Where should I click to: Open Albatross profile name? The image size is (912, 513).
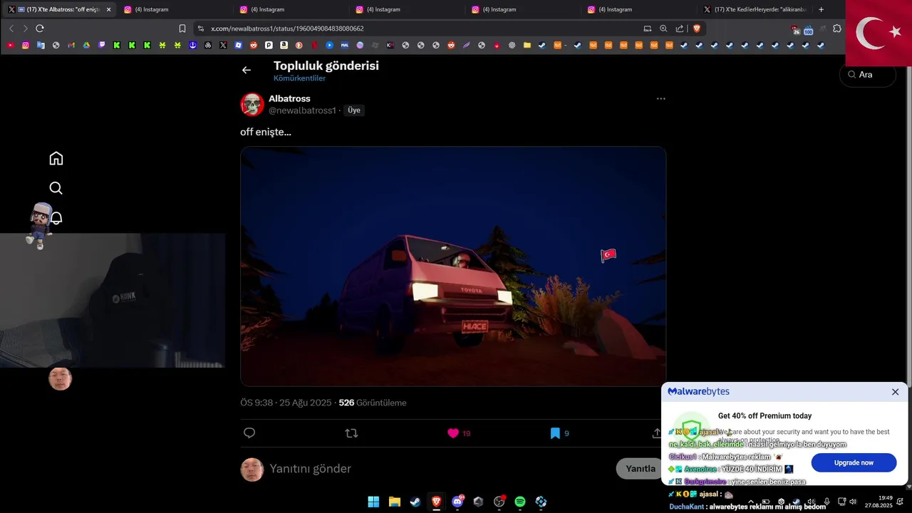(289, 98)
